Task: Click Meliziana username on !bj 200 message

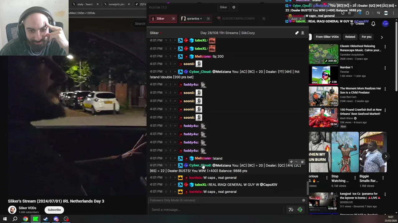Action: point(203,56)
